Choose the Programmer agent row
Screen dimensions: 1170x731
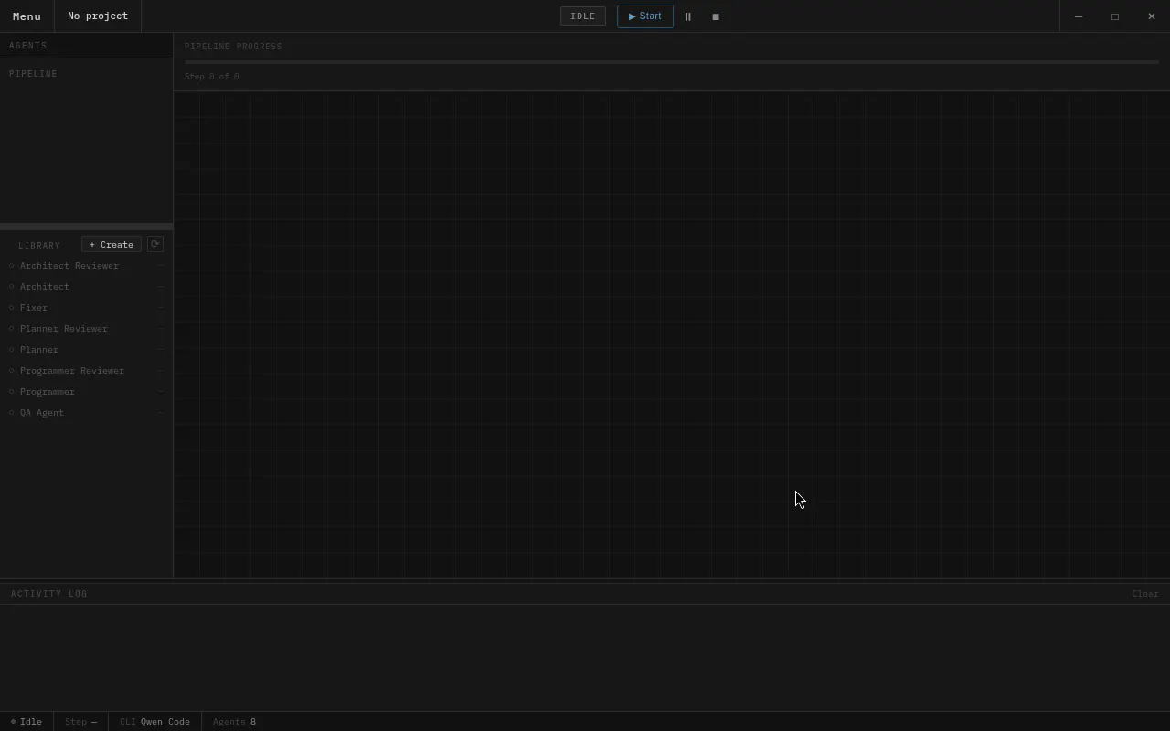pyautogui.click(x=86, y=392)
